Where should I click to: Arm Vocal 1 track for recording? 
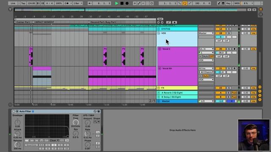pos(234,49)
